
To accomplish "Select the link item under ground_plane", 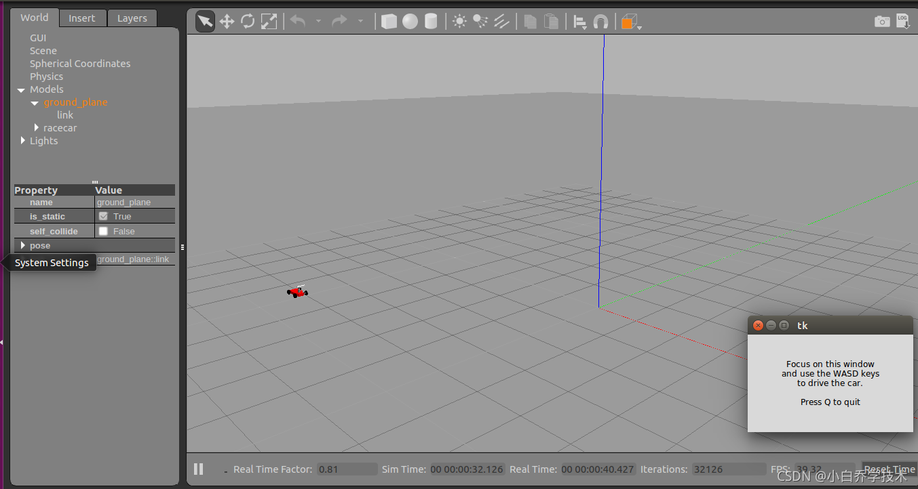I will [65, 115].
